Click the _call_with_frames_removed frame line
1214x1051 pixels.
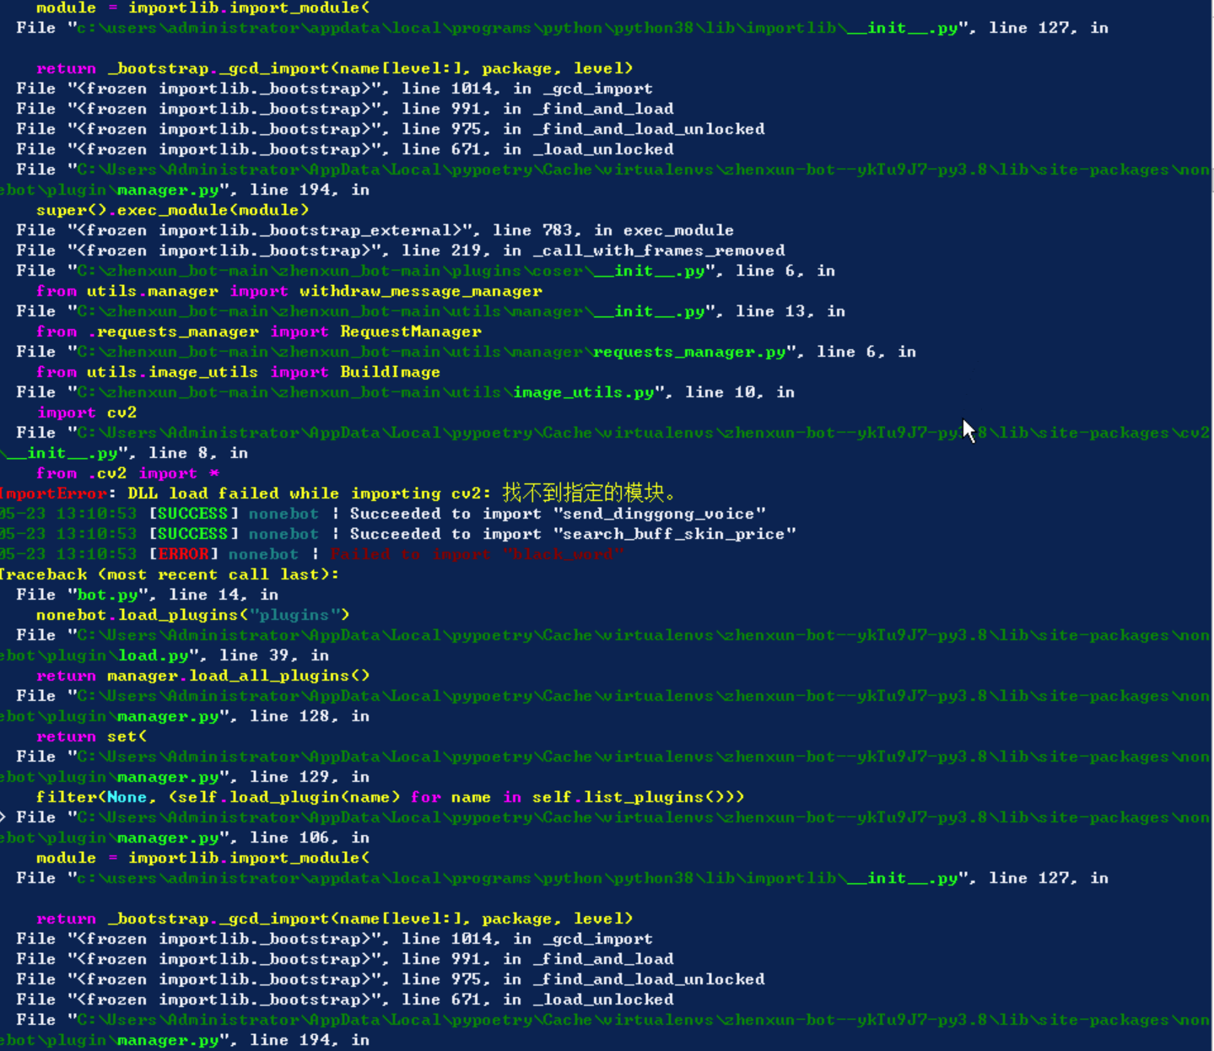[x=401, y=251]
